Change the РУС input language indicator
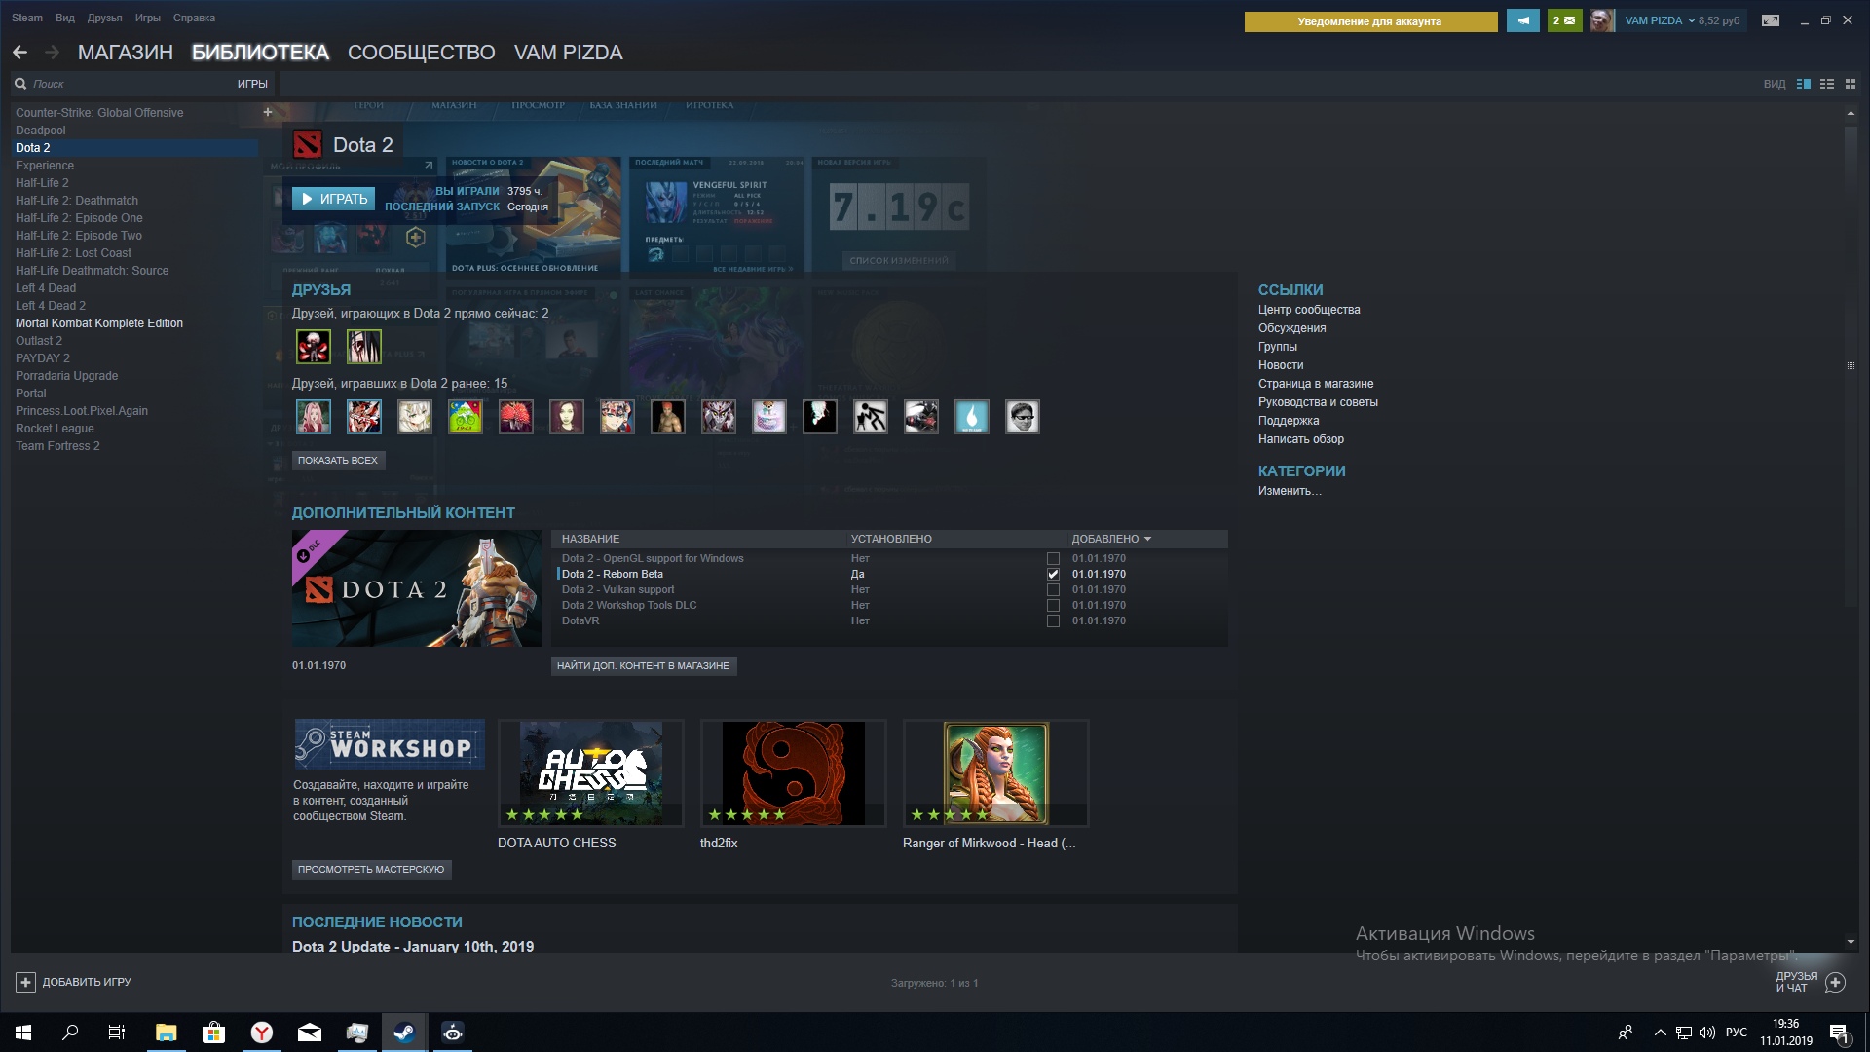Image resolution: width=1870 pixels, height=1052 pixels. [1737, 1033]
